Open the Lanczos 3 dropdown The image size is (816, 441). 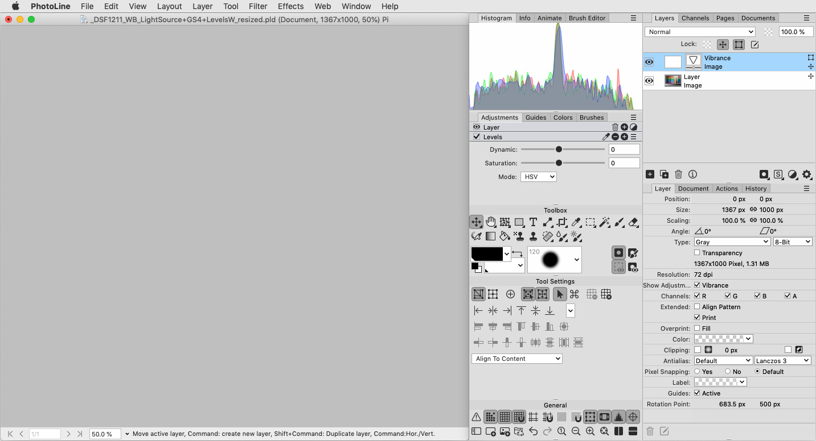[783, 361]
